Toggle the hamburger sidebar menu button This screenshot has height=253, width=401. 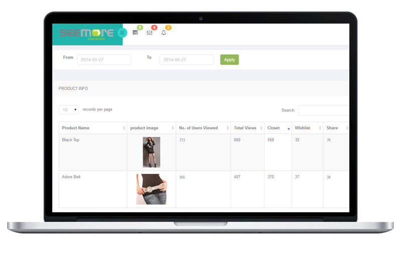tap(122, 33)
